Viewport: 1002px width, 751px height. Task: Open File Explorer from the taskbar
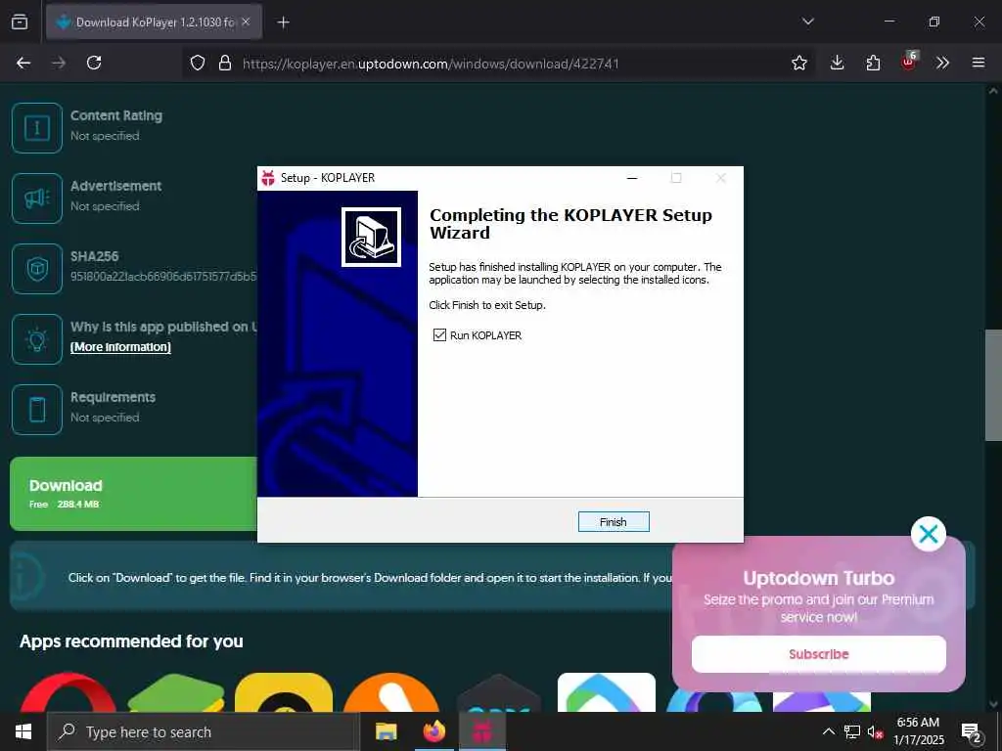(x=386, y=731)
